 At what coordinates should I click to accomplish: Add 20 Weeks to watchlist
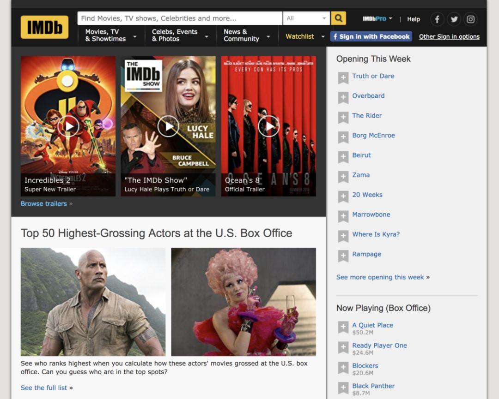point(343,197)
